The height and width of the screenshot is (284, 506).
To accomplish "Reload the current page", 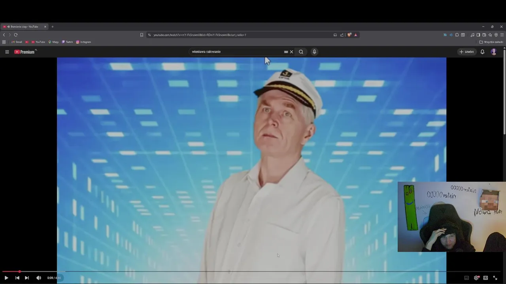I will (16, 35).
